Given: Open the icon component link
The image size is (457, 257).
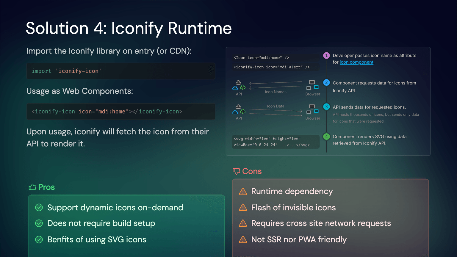Looking at the screenshot, I should 356,62.
